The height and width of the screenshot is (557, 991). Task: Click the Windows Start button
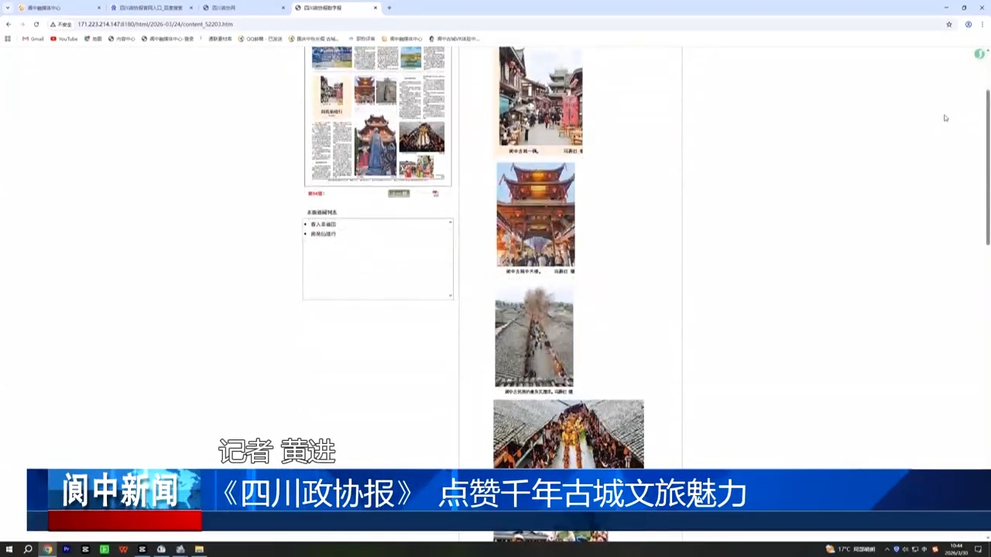9,549
